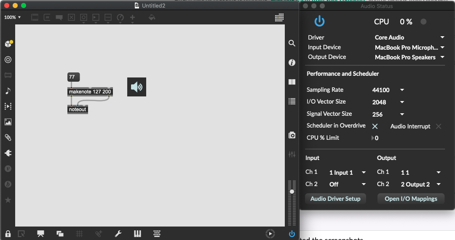Open the Vizzie V icon in left sidebar
This screenshot has width=455, height=240.
click(8, 168)
